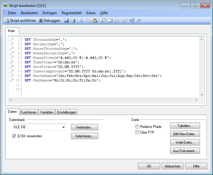This screenshot has width=213, height=175.
Task: Start the Debuggen tool
Action: point(49,21)
